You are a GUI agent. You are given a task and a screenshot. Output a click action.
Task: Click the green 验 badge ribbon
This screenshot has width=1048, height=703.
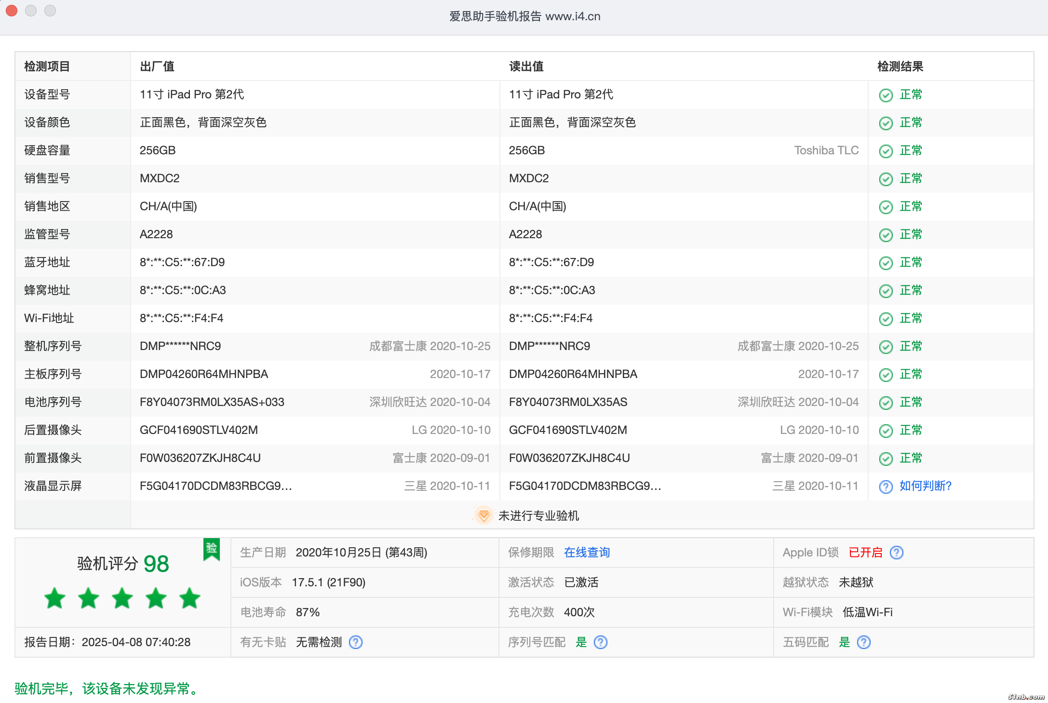click(x=212, y=549)
